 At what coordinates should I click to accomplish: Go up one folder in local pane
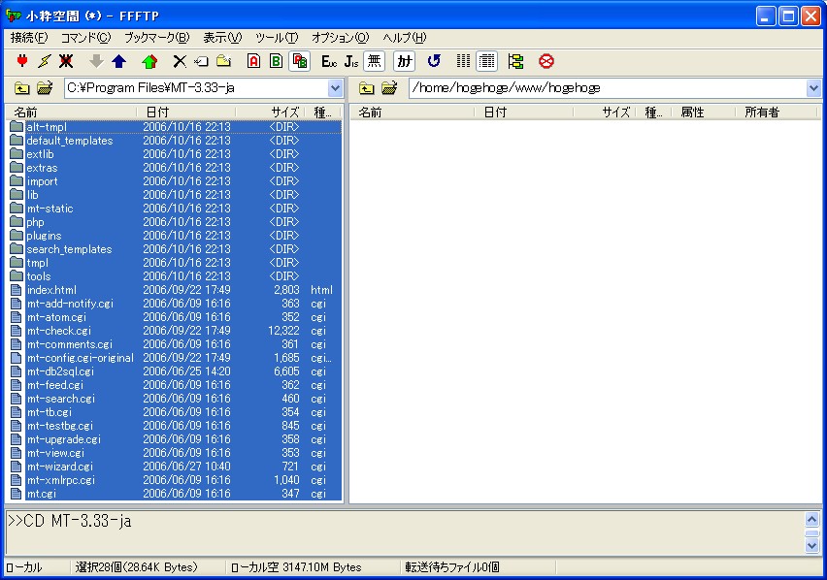(x=21, y=88)
